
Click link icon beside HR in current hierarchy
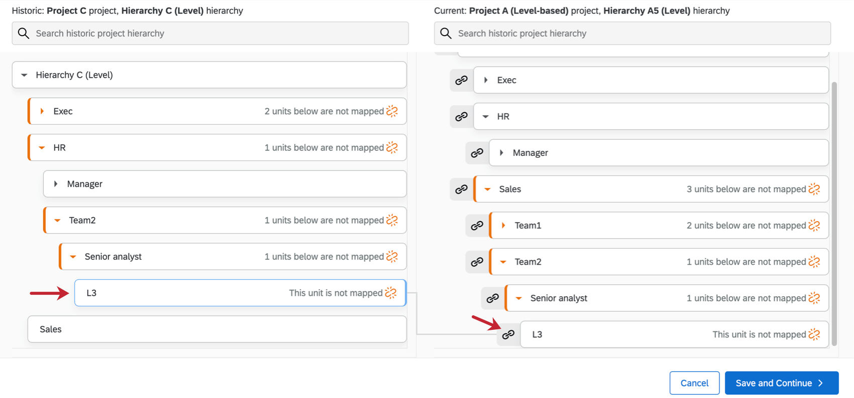coord(461,117)
